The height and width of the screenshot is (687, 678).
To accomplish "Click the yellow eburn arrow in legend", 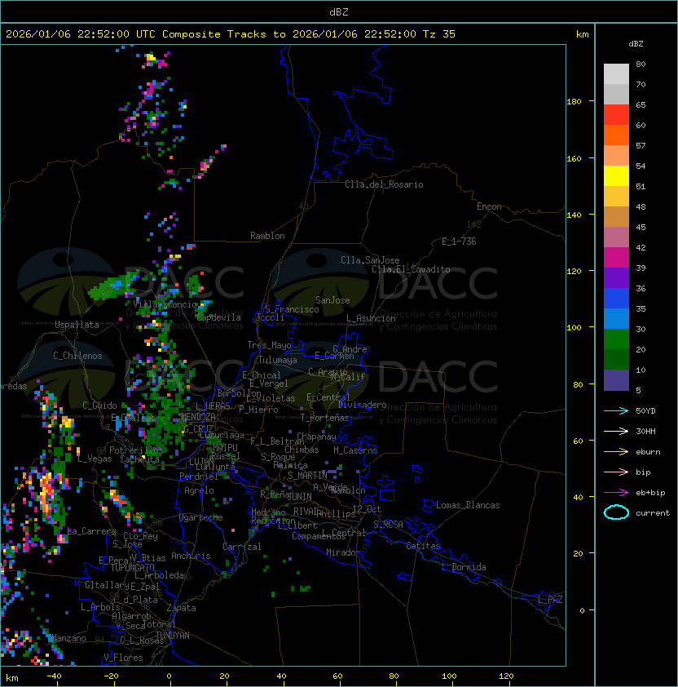I will click(616, 451).
